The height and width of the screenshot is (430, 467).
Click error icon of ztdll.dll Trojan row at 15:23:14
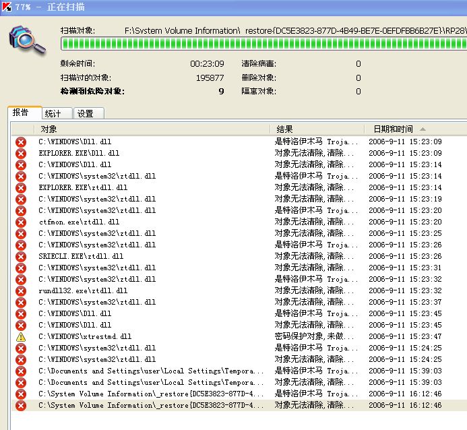point(21,177)
